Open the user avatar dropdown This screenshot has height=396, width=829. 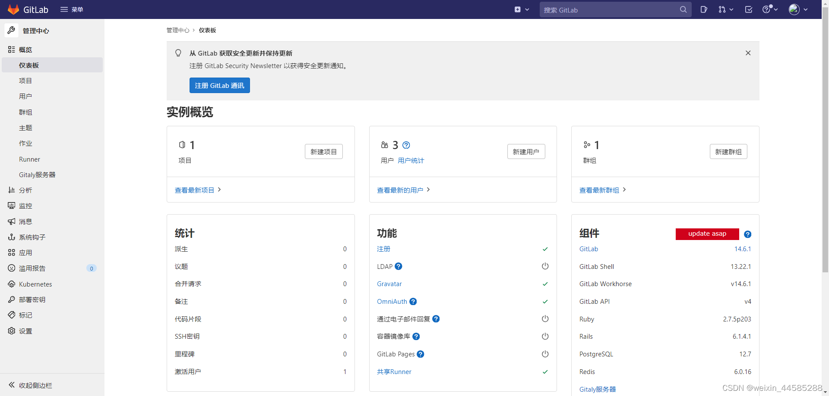tap(797, 9)
